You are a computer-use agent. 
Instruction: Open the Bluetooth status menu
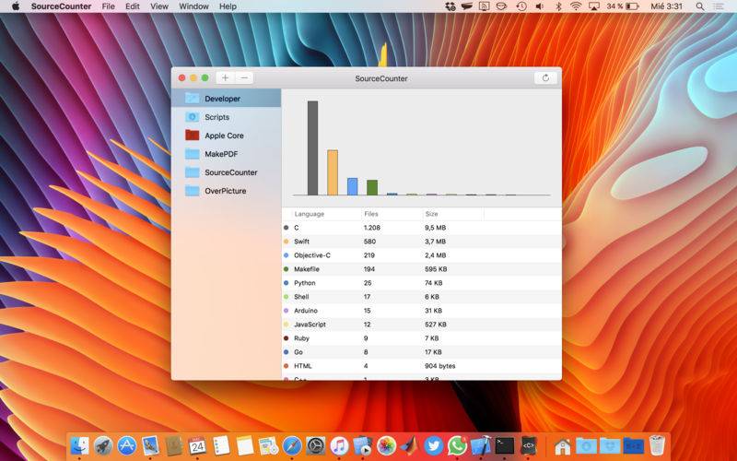(558, 6)
